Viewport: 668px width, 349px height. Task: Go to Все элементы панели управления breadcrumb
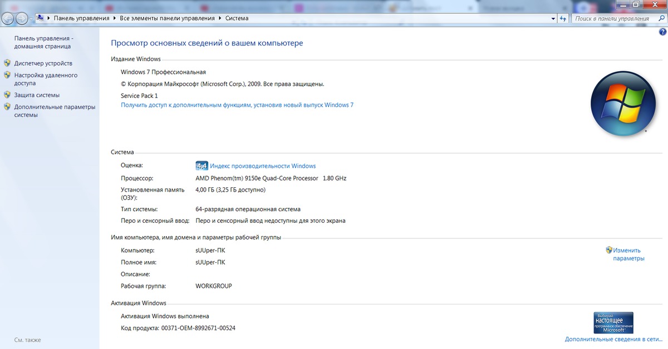click(167, 18)
